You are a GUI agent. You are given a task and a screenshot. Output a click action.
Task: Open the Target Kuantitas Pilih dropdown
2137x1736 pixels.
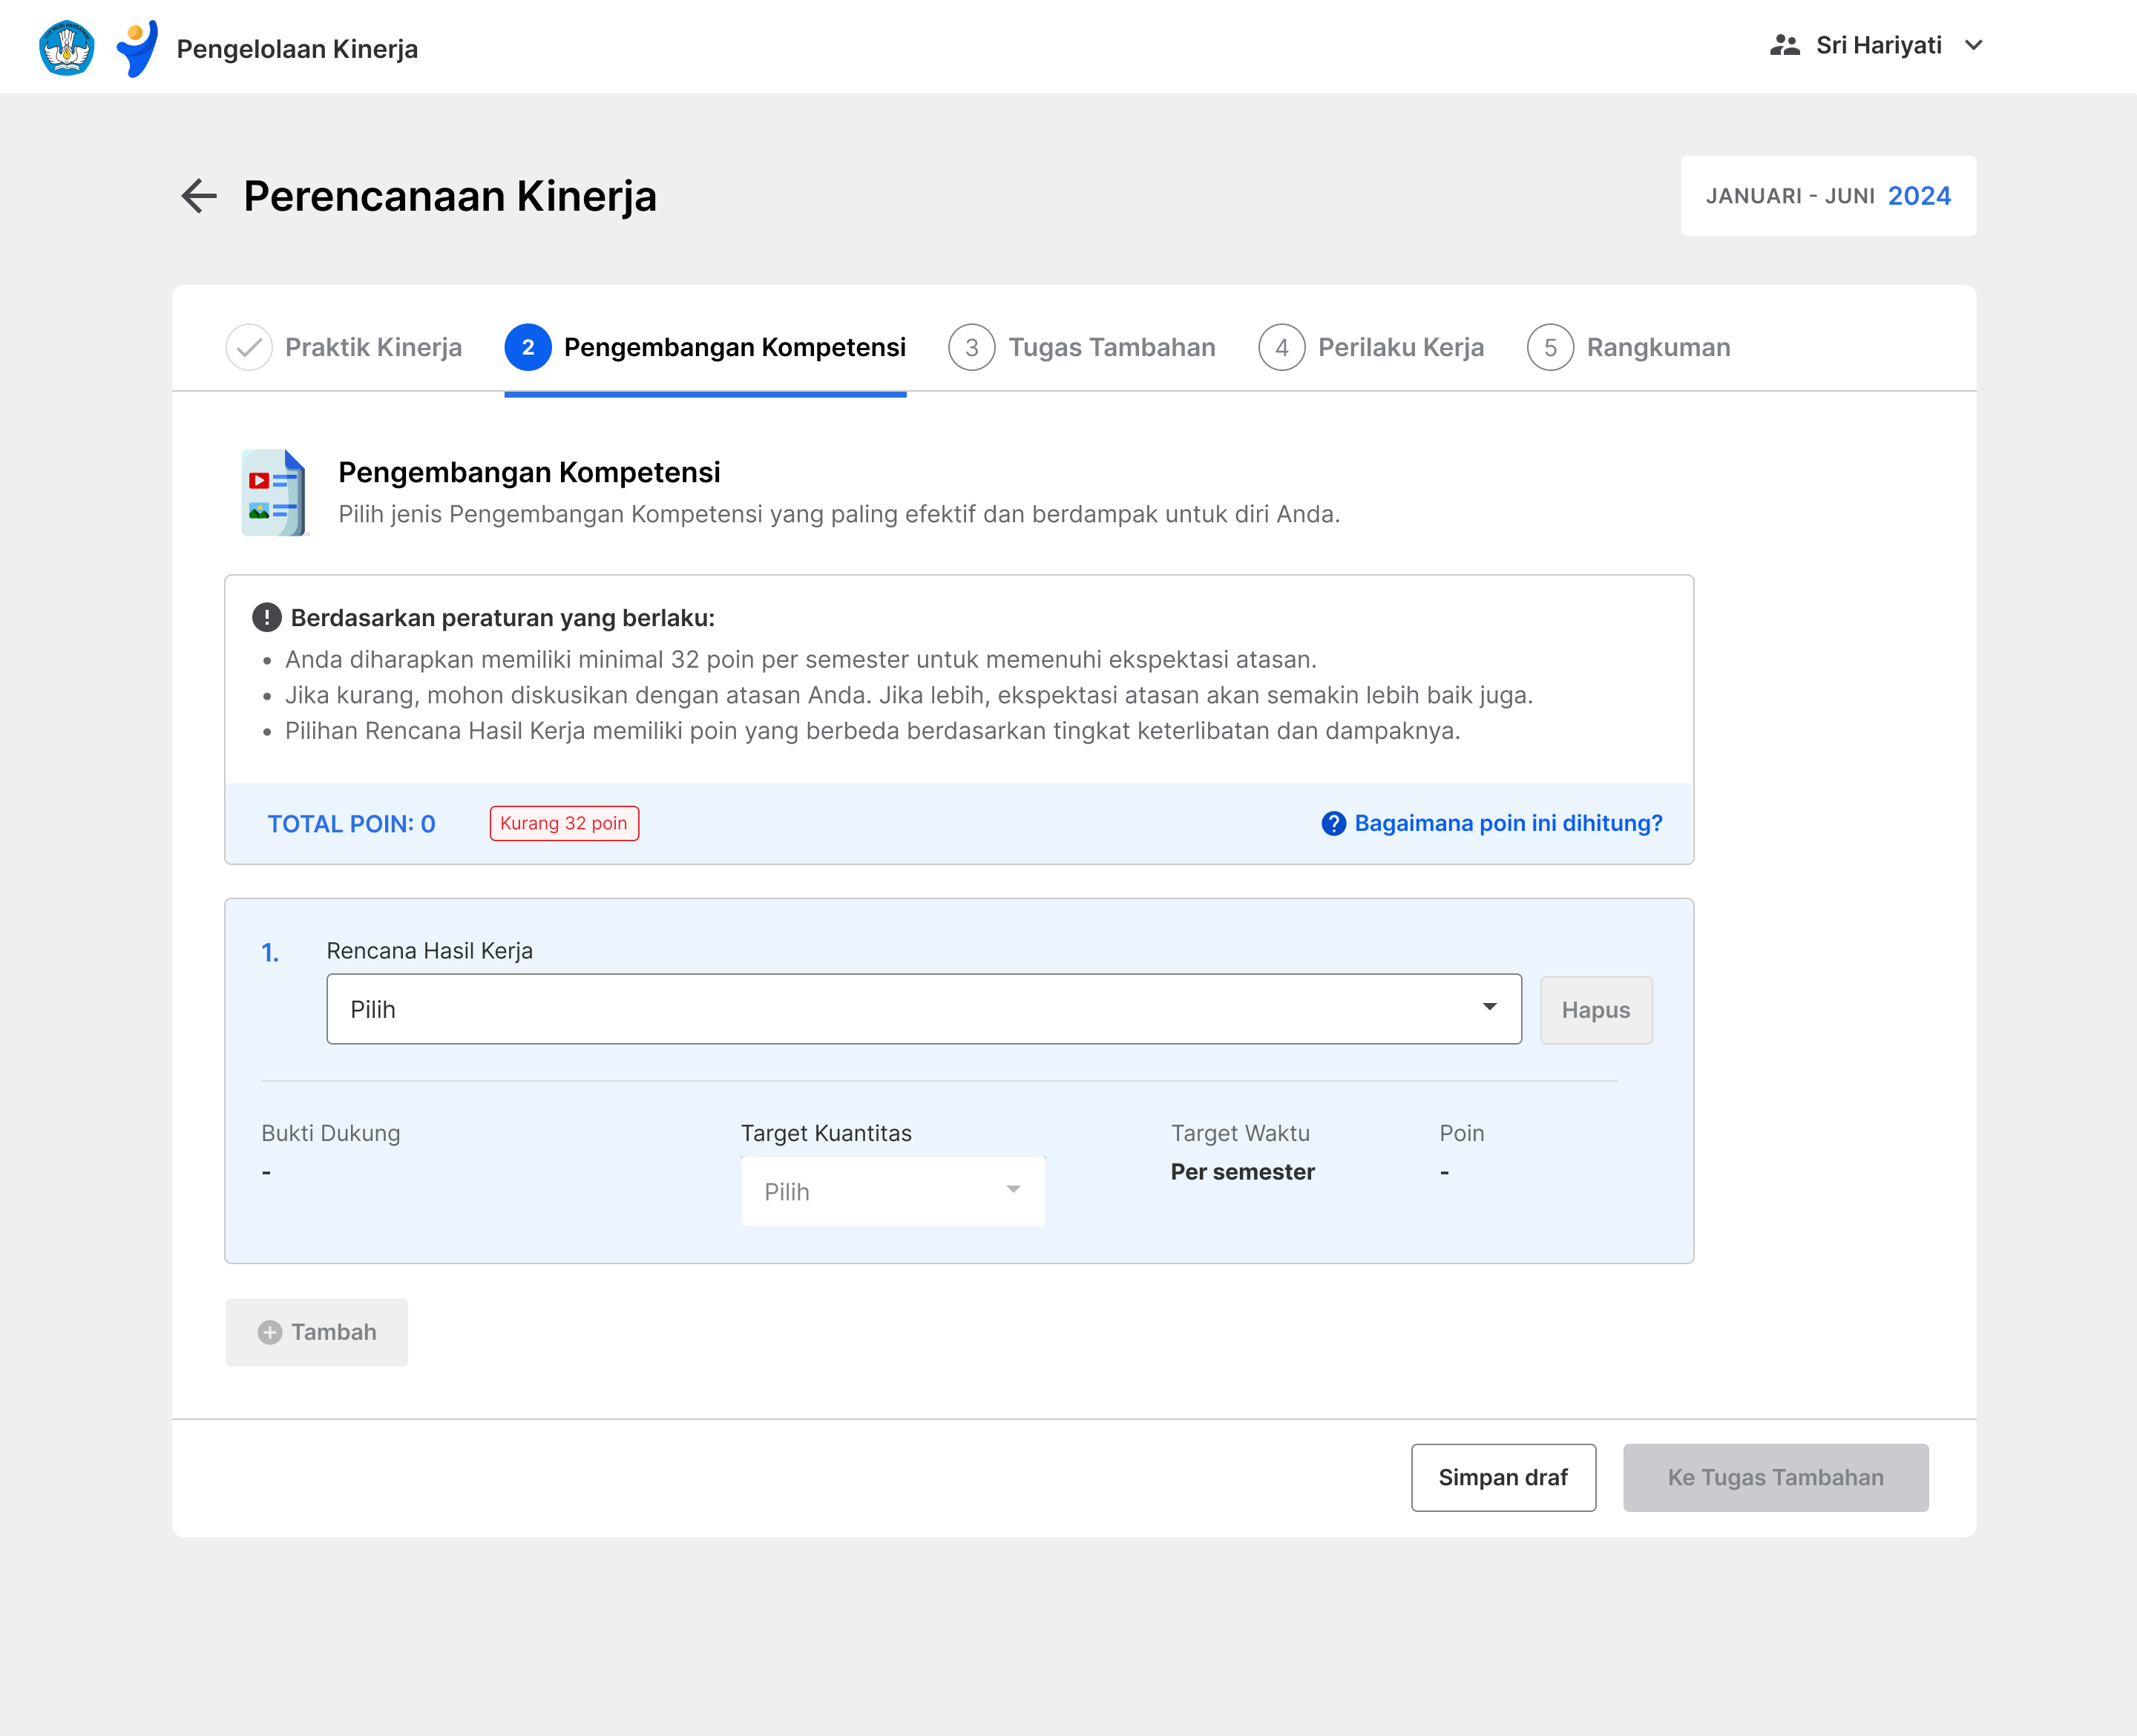pyautogui.click(x=892, y=1191)
